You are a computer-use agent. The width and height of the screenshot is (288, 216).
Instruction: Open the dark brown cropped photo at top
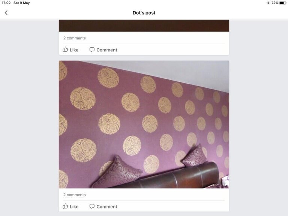point(144,26)
